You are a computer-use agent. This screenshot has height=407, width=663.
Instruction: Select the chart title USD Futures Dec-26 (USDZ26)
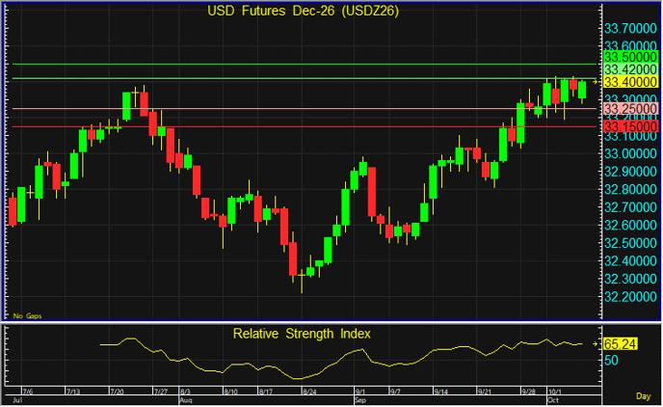(303, 11)
